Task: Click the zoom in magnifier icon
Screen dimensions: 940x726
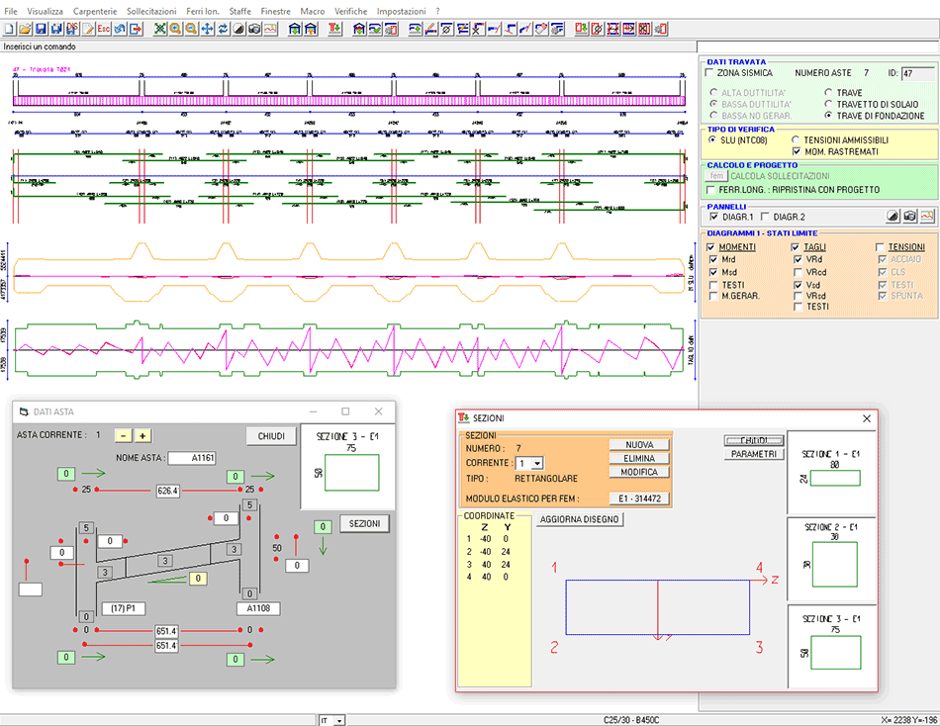Action: point(176,29)
